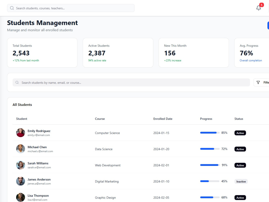Screen dimensions: 269x202
Task: Open the Total Students card
Action: click(x=42, y=53)
